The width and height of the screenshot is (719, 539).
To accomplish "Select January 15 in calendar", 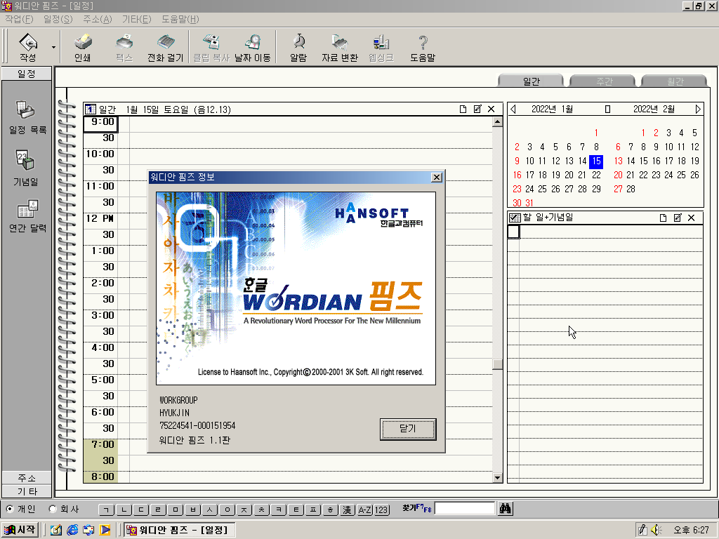I will click(x=596, y=161).
